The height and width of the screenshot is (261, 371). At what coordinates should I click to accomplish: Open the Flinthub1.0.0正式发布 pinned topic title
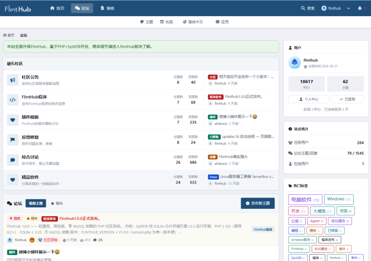[80, 218]
